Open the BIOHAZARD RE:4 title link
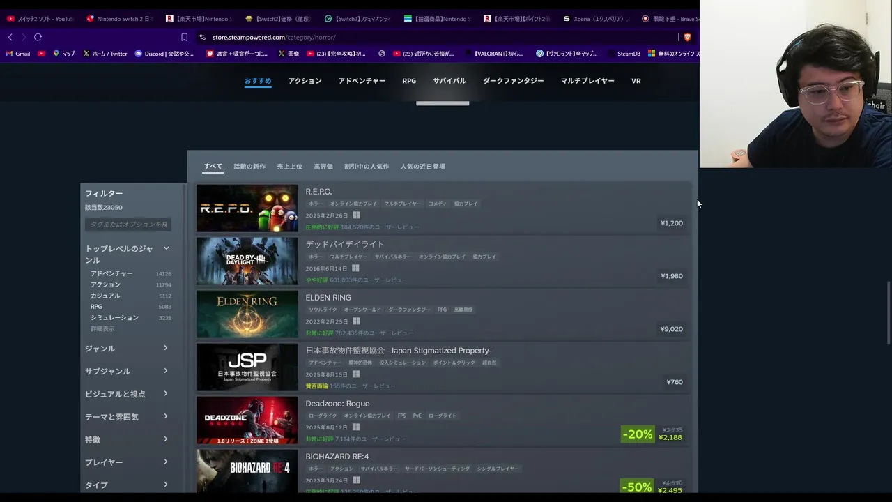The image size is (892, 502). click(337, 457)
